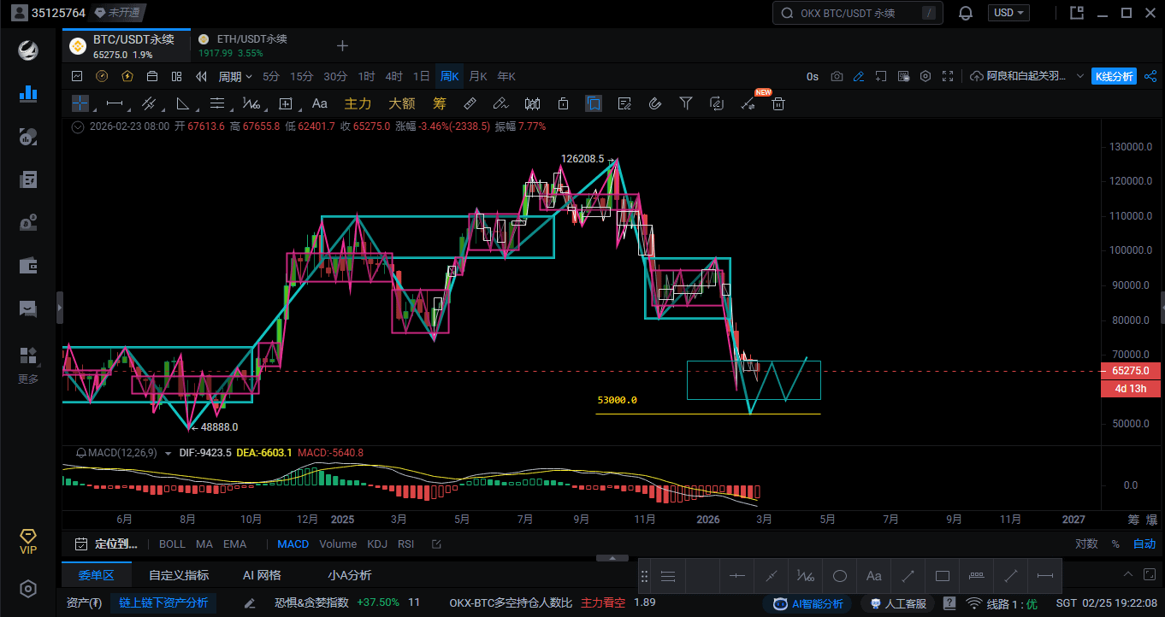Take a chart screenshot with camera icon

tap(837, 76)
